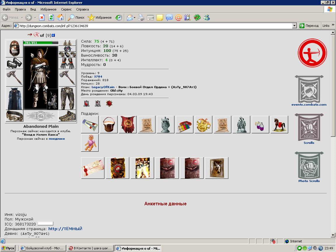Click the golden jester mask gift
This screenshot has height=252, width=336.
click(204, 125)
